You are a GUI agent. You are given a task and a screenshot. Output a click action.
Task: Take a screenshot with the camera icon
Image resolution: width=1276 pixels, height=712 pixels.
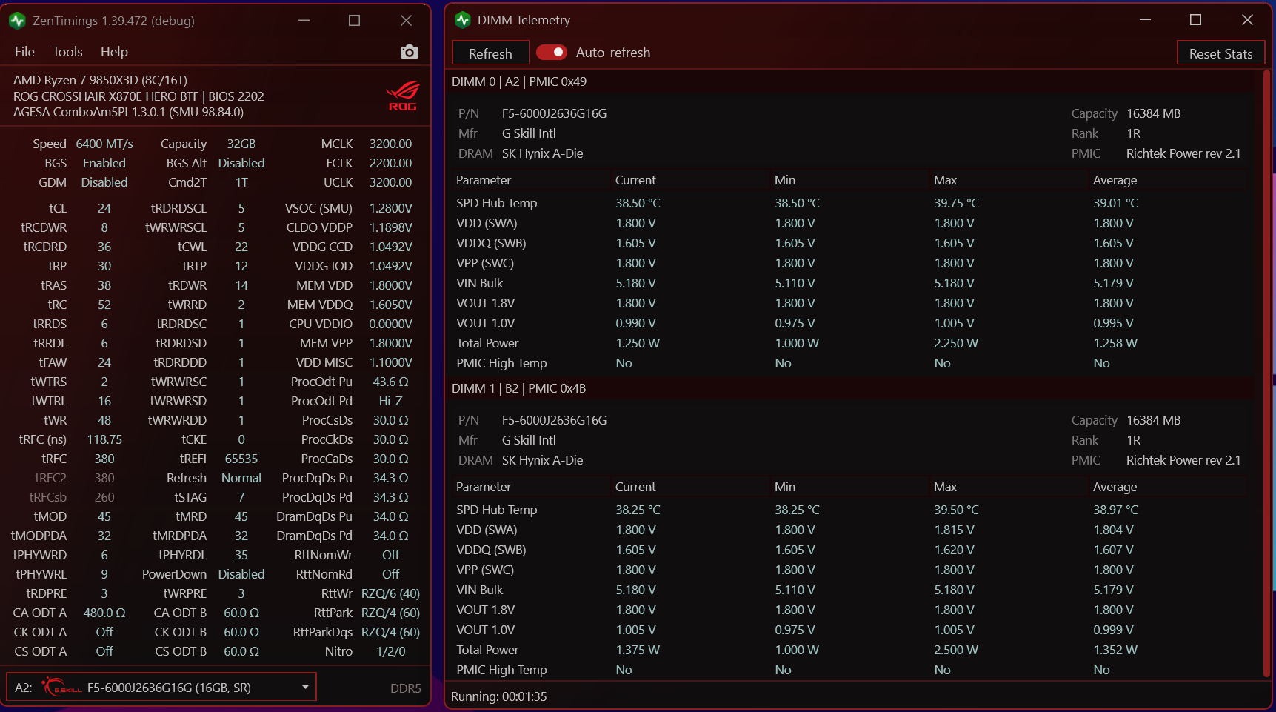point(409,52)
